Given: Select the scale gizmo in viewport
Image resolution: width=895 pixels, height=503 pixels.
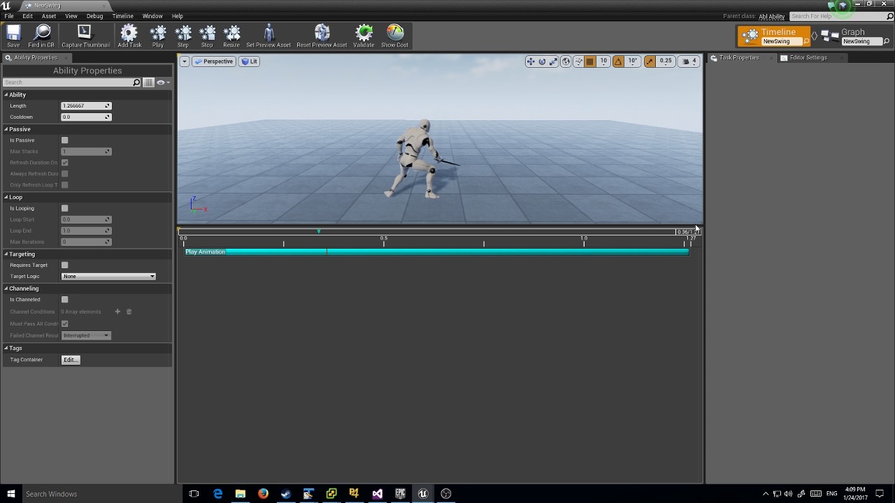Looking at the screenshot, I should pyautogui.click(x=553, y=61).
